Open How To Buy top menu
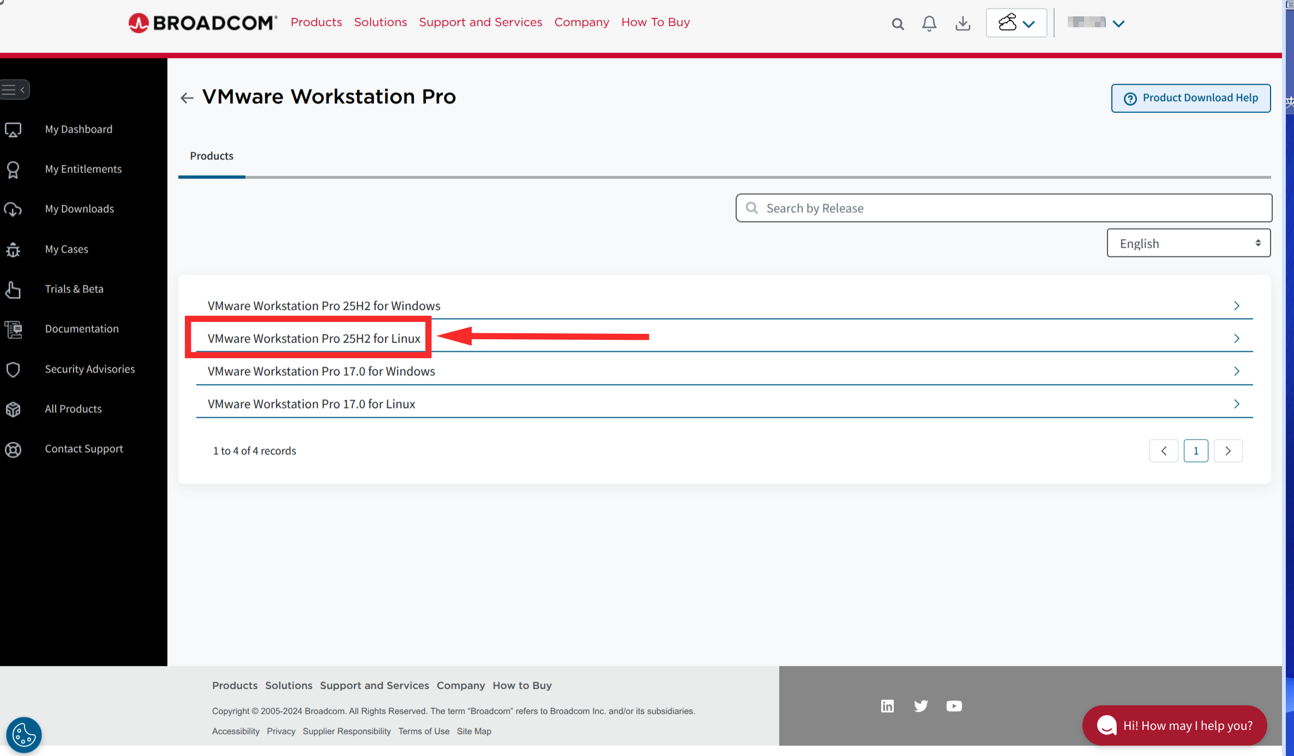 tap(655, 22)
